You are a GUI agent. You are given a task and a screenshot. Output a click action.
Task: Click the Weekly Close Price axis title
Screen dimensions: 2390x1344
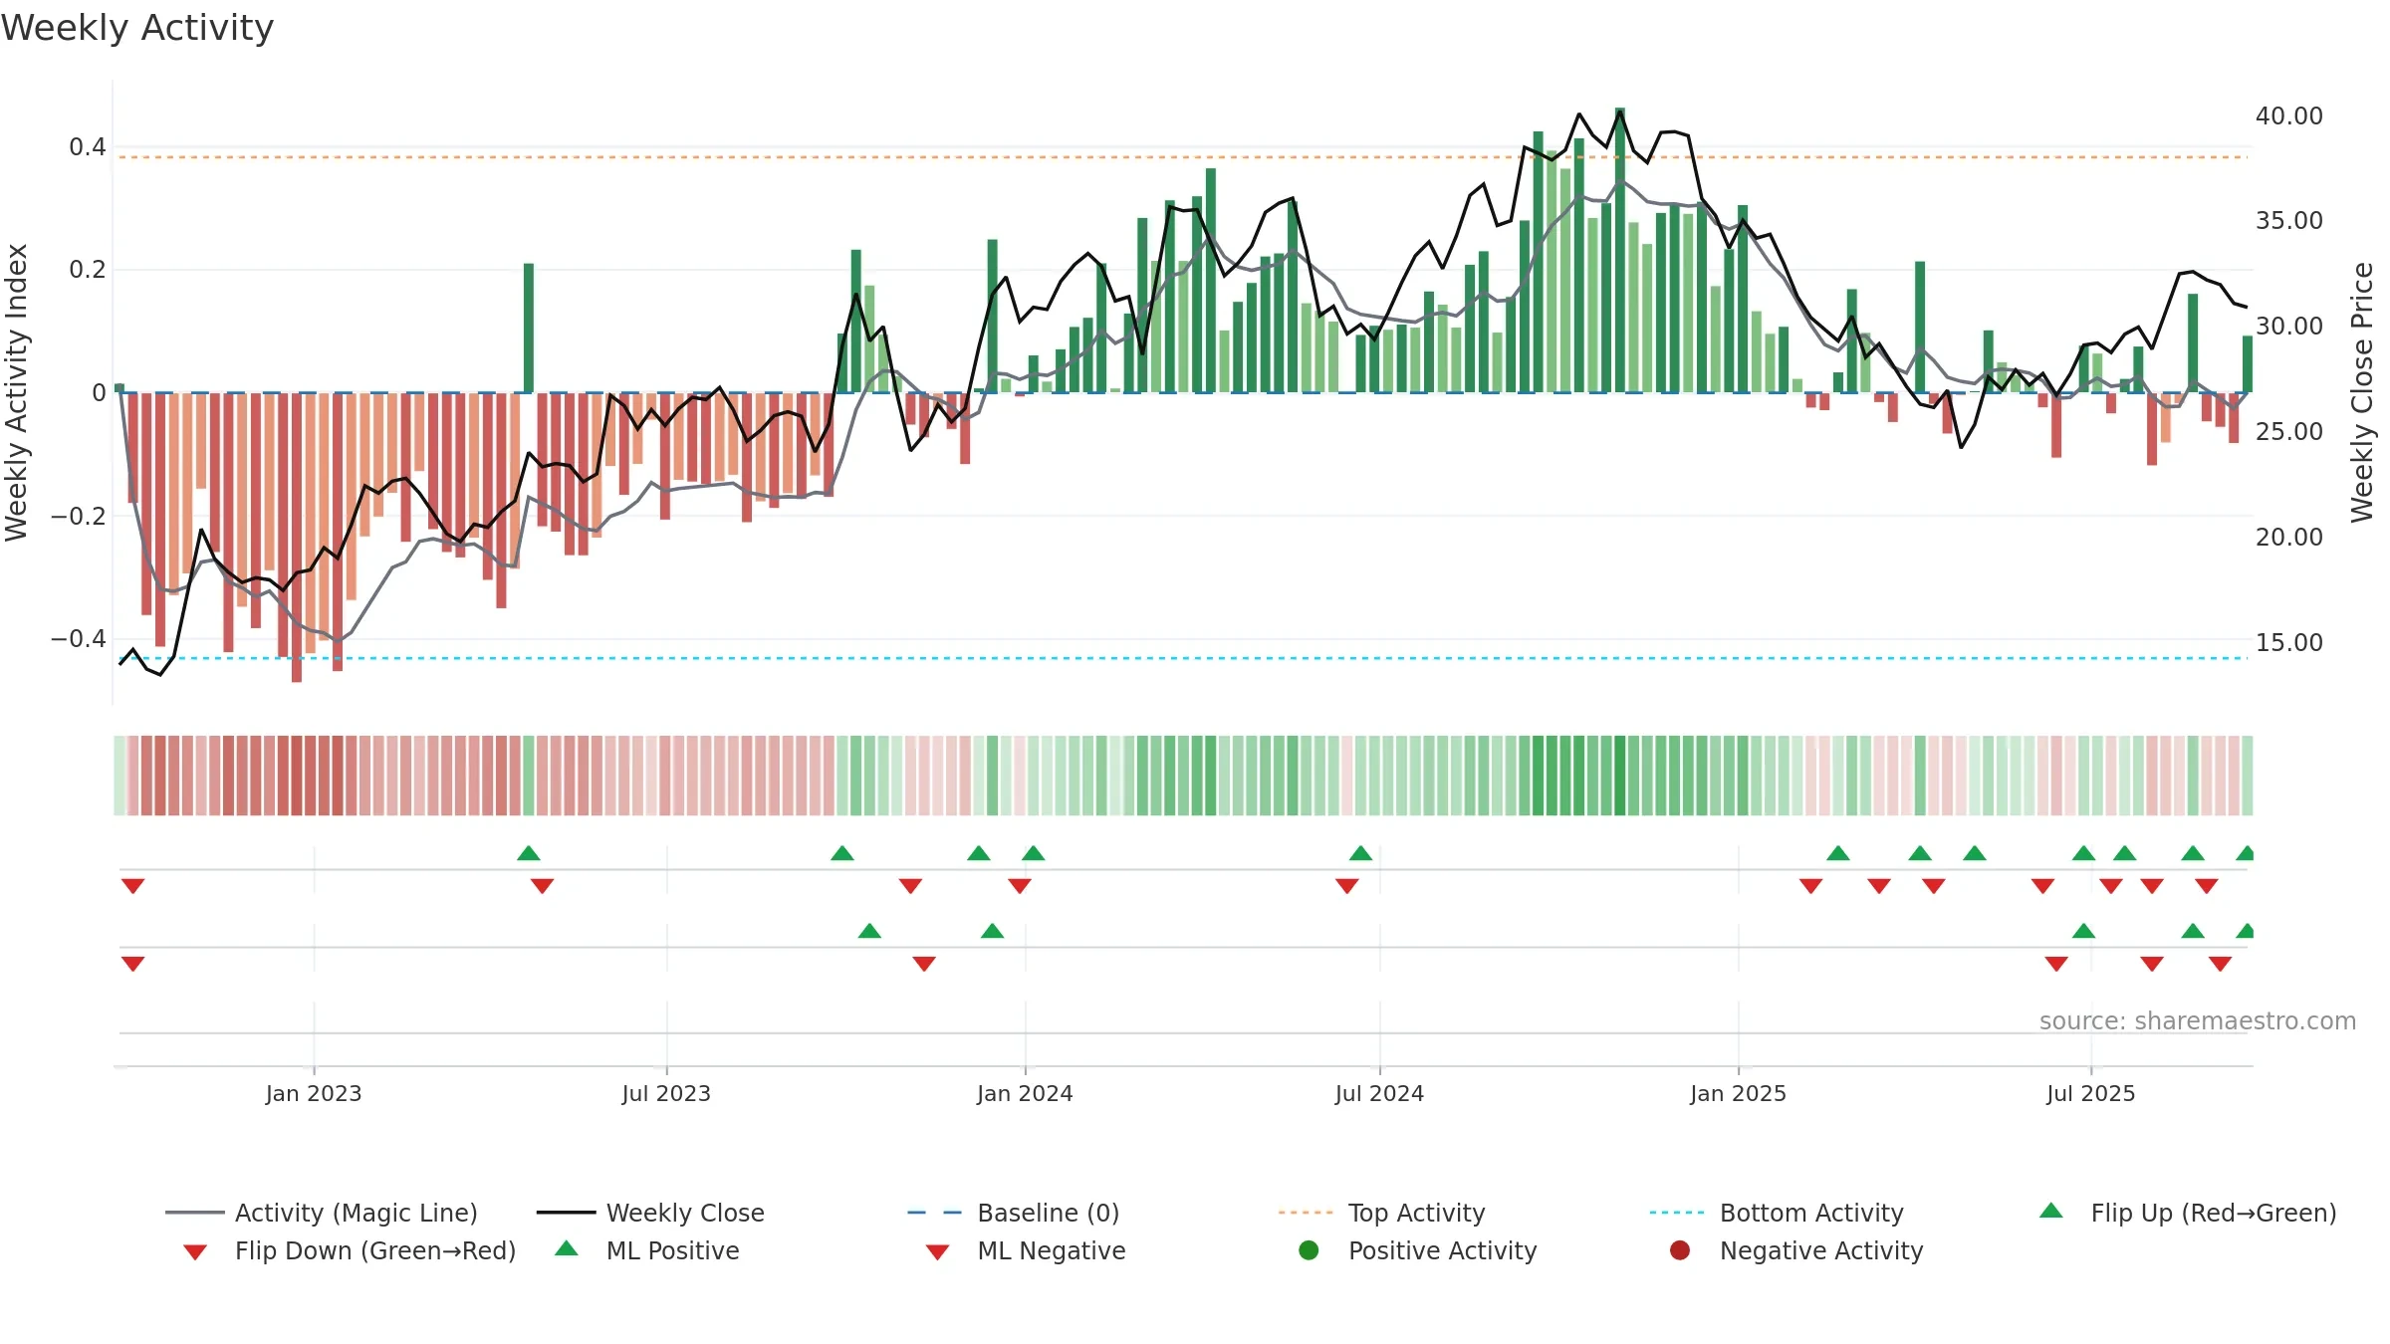click(x=2362, y=392)
